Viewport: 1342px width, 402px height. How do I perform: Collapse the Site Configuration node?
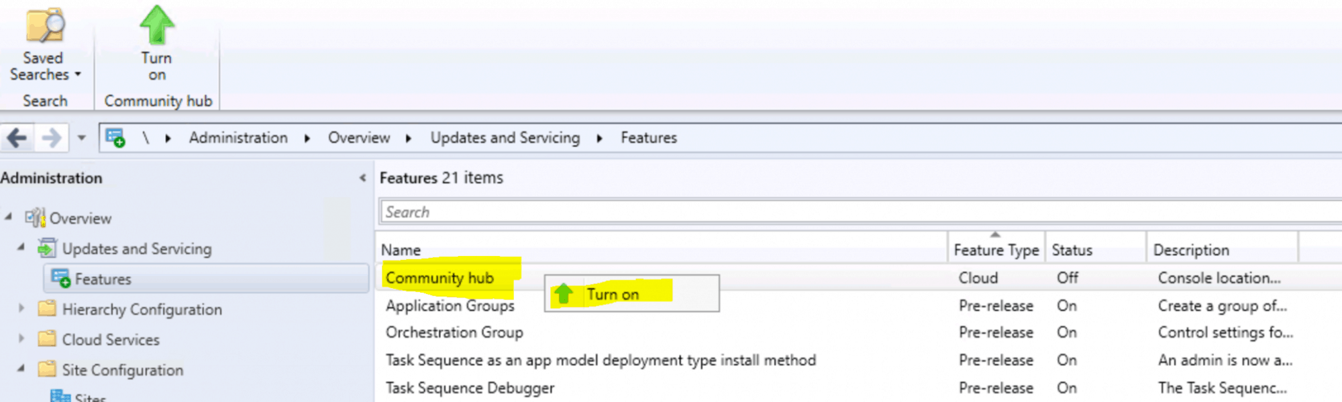[21, 368]
